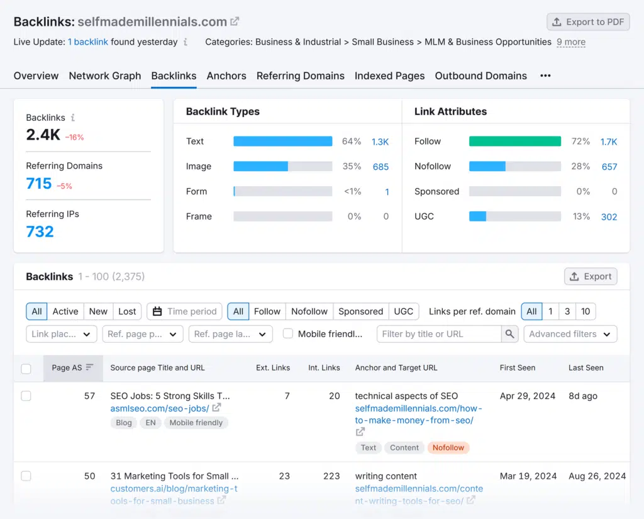The height and width of the screenshot is (519, 644).
Task: Open the Network Graph tab
Action: tap(105, 75)
